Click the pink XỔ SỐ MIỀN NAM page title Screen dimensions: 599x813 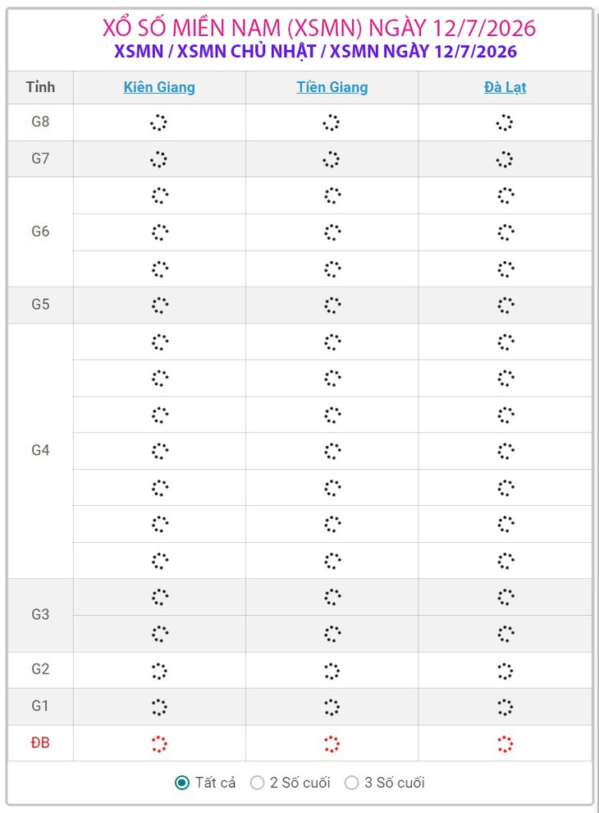(x=318, y=28)
